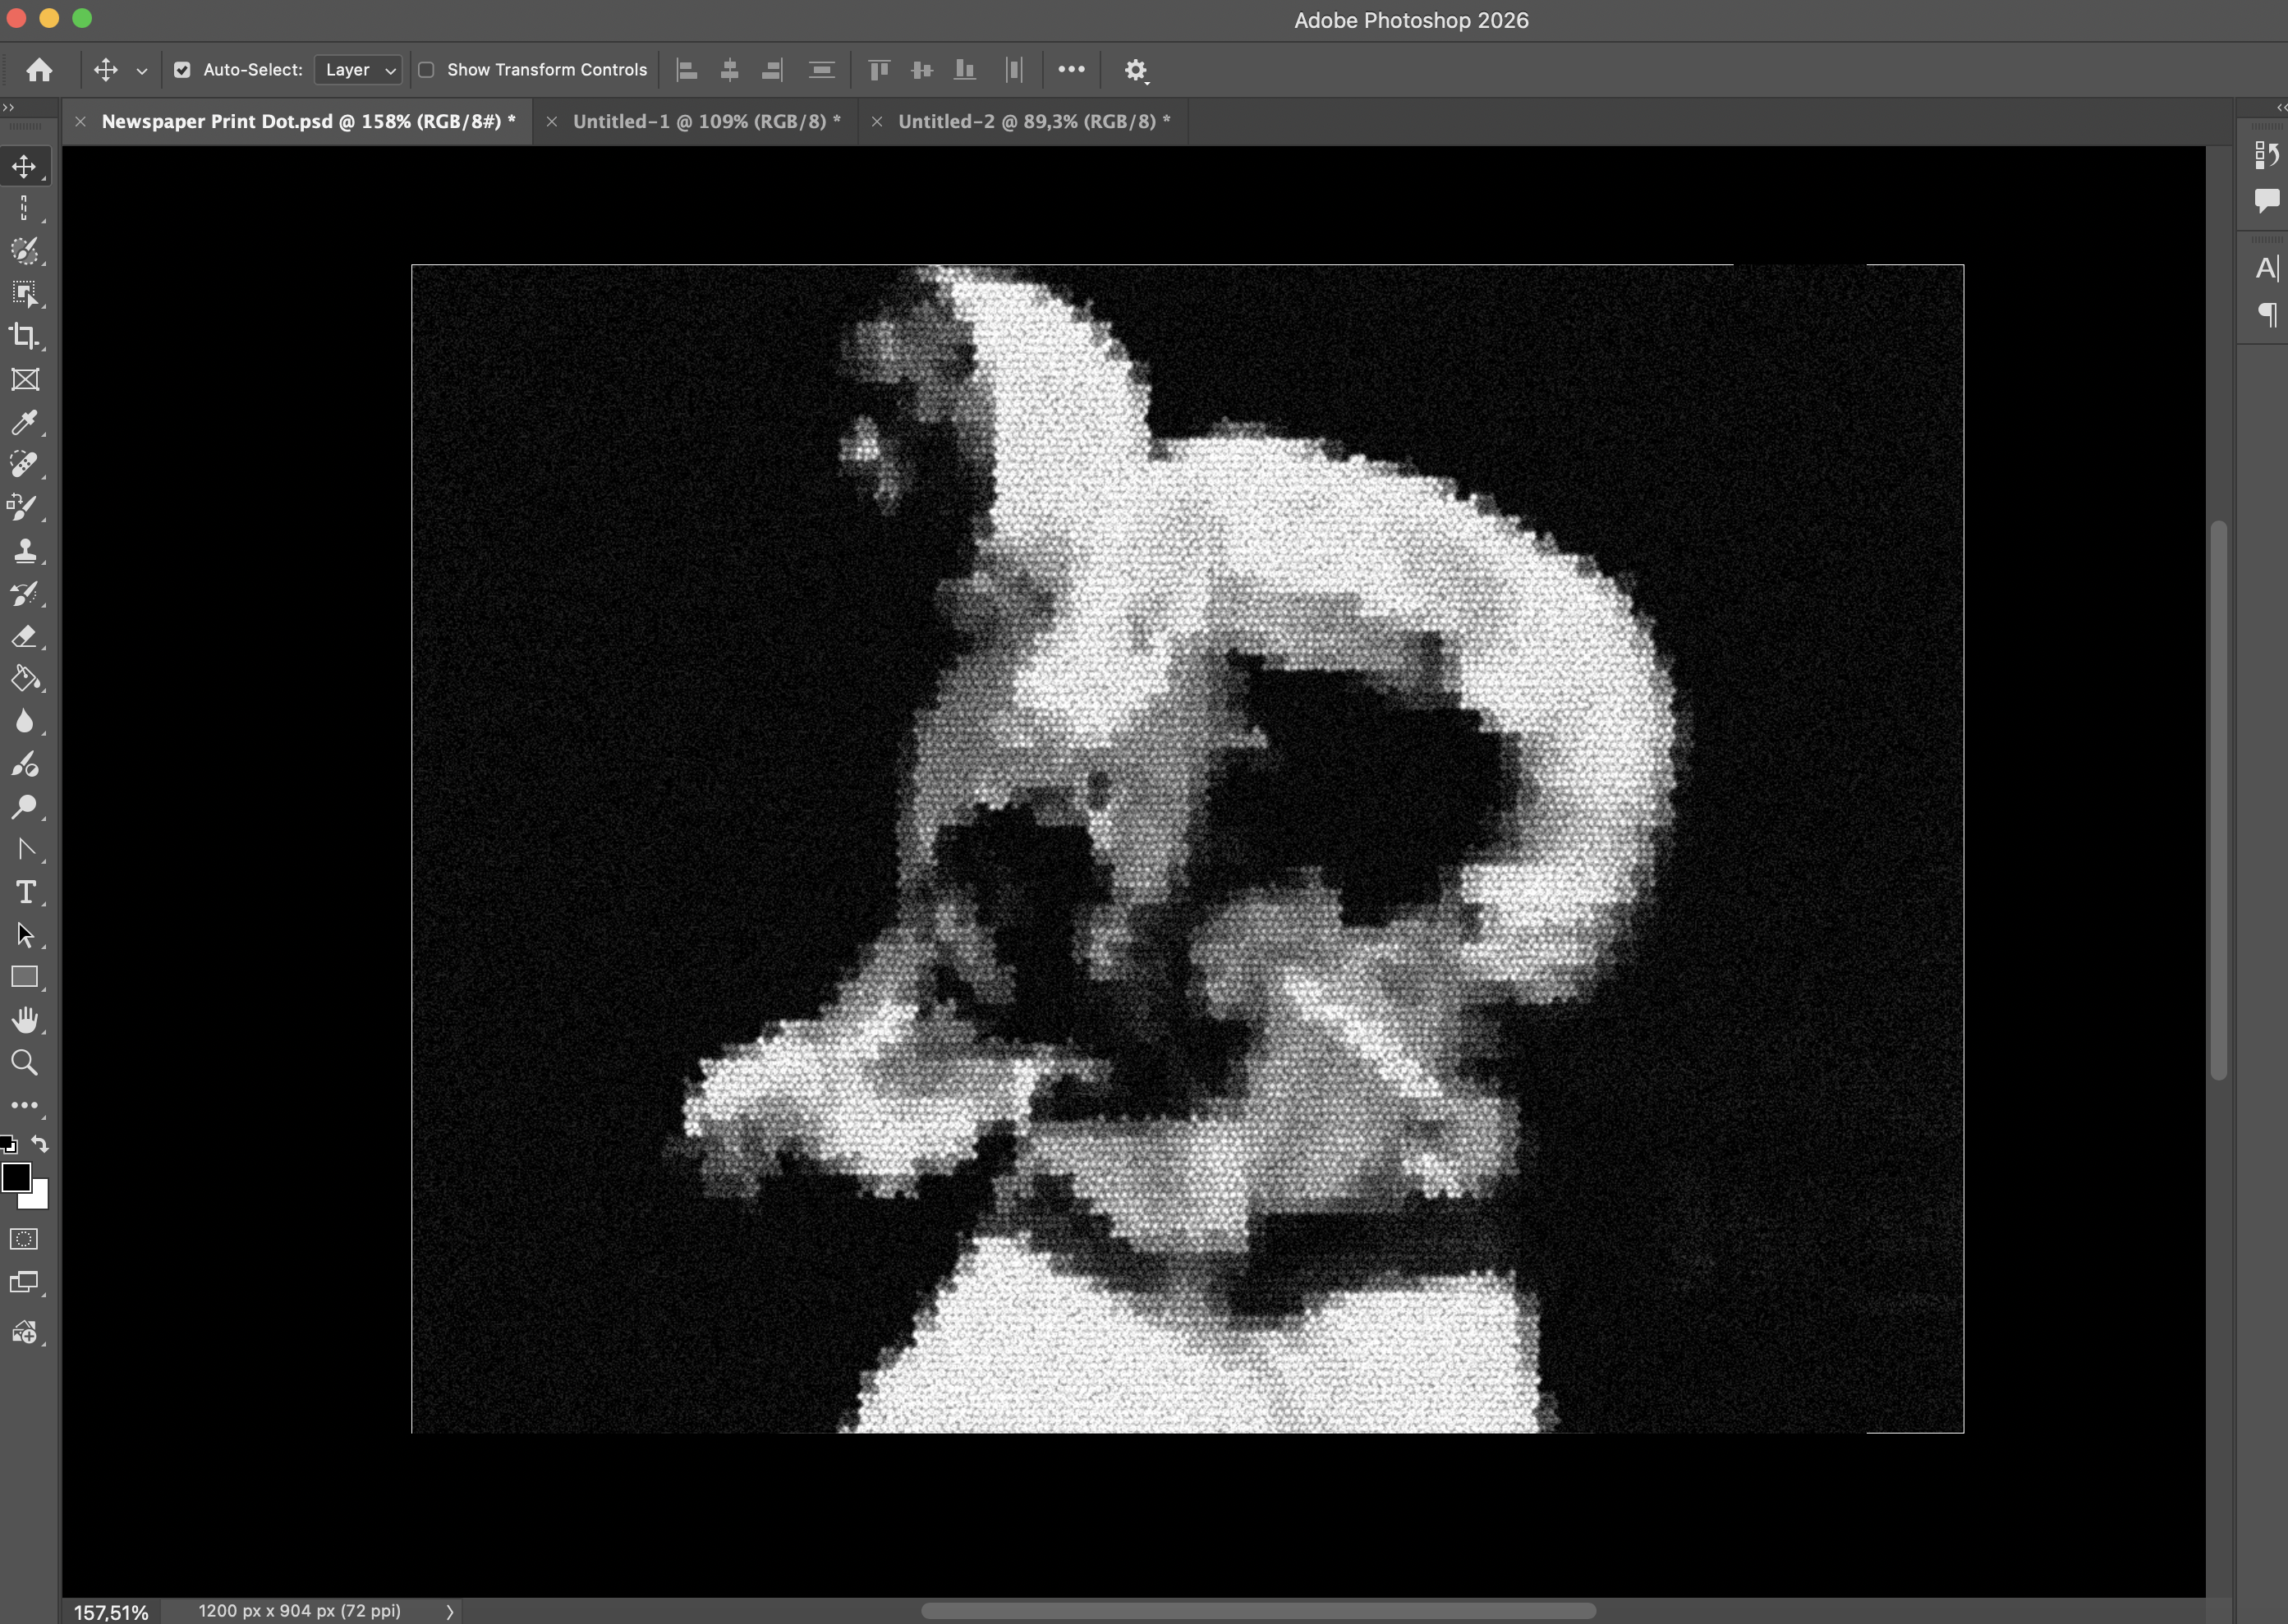The height and width of the screenshot is (1624, 2288).
Task: Open the Auto-Select Layer dropdown
Action: 357,69
